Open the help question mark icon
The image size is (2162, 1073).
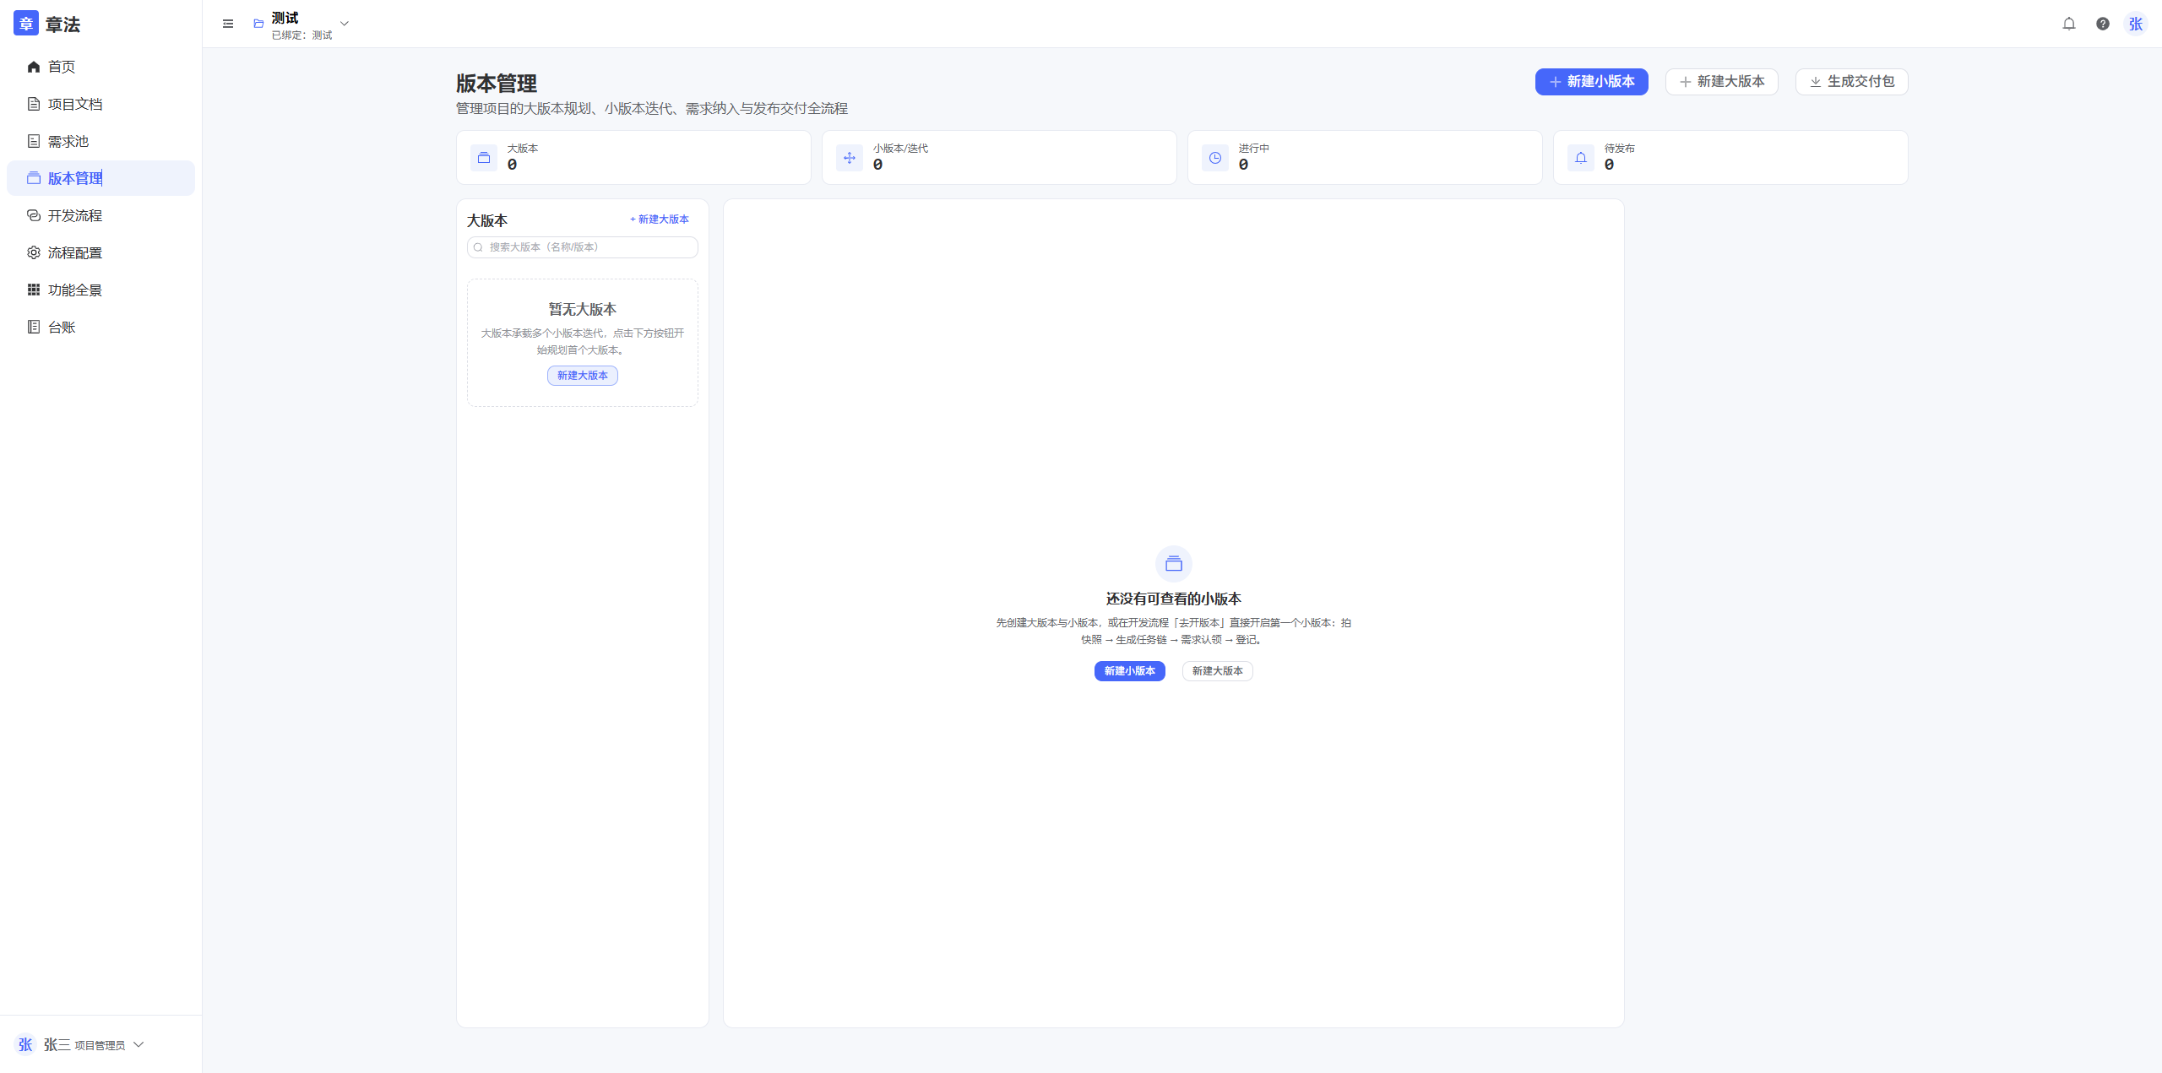click(x=2103, y=24)
